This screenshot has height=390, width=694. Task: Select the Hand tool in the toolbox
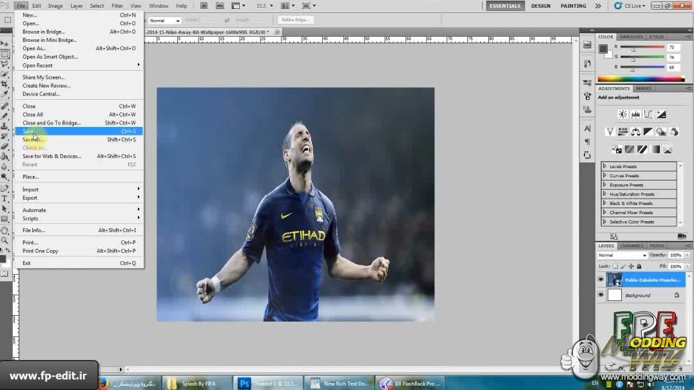[5, 230]
